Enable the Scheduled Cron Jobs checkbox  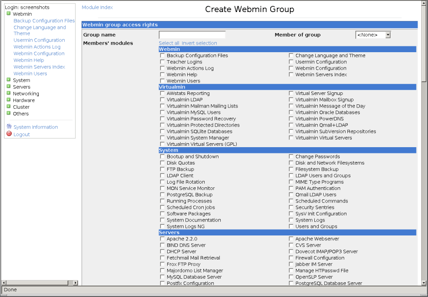click(162, 207)
